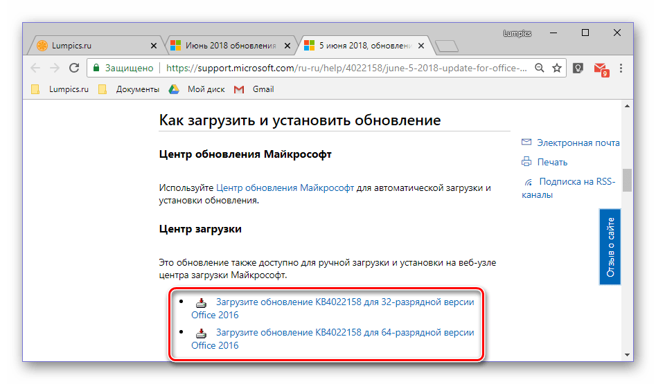
Task: Close the 5 июня 2018 tab
Action: 421,46
